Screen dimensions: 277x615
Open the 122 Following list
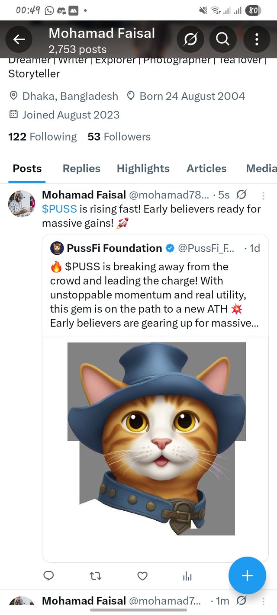tap(42, 137)
